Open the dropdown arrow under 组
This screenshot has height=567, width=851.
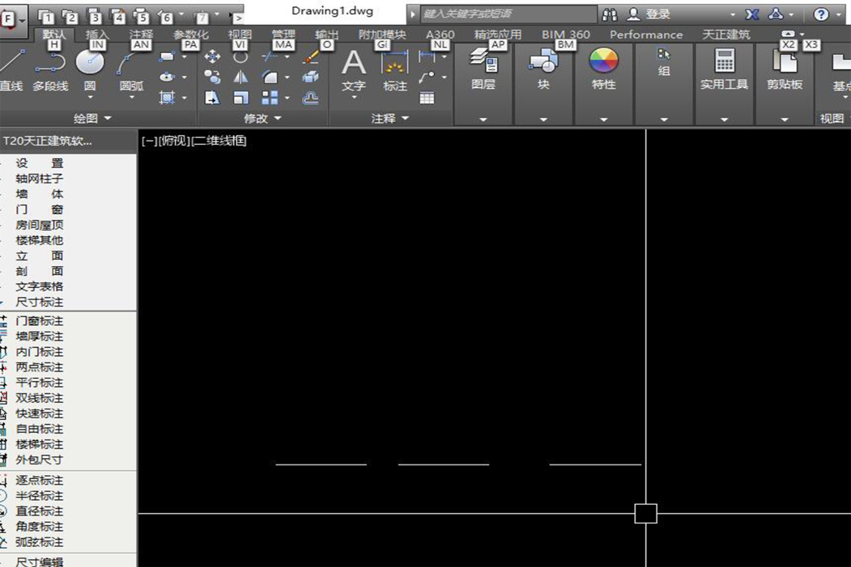tap(664, 120)
